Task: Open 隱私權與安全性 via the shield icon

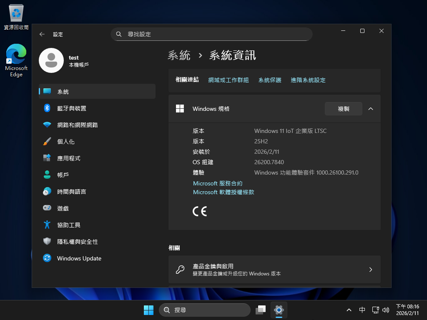Action: click(x=47, y=242)
